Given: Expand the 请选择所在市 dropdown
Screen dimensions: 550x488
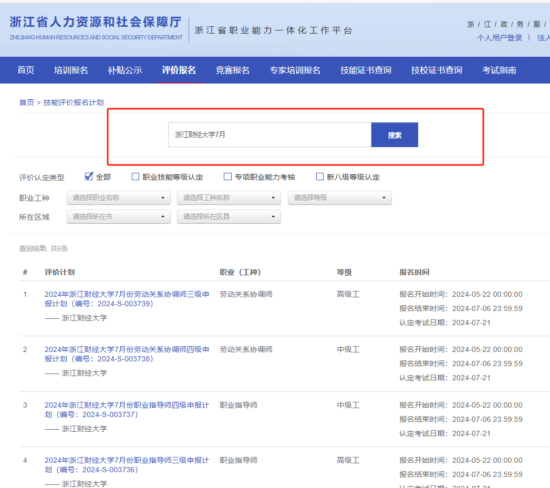Looking at the screenshot, I should coord(118,216).
